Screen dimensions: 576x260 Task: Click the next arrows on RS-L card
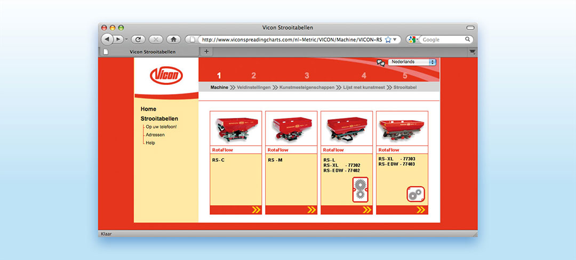367,210
